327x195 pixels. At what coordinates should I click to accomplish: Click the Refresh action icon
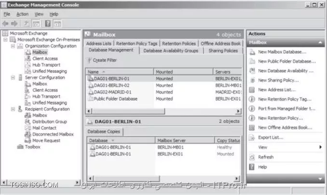click(x=252, y=157)
